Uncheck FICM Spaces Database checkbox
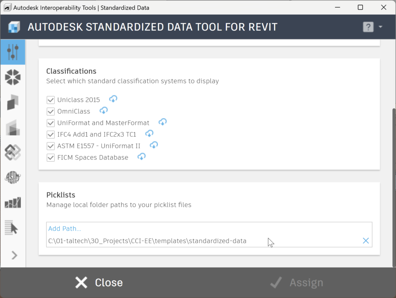Screen dimensions: 396x298 [51, 157]
